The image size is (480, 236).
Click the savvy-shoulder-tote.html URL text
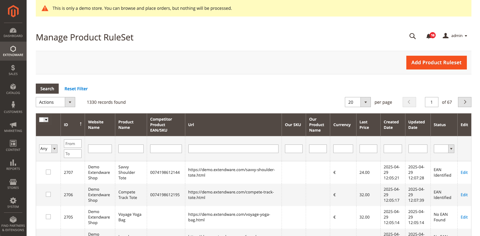[231, 172]
